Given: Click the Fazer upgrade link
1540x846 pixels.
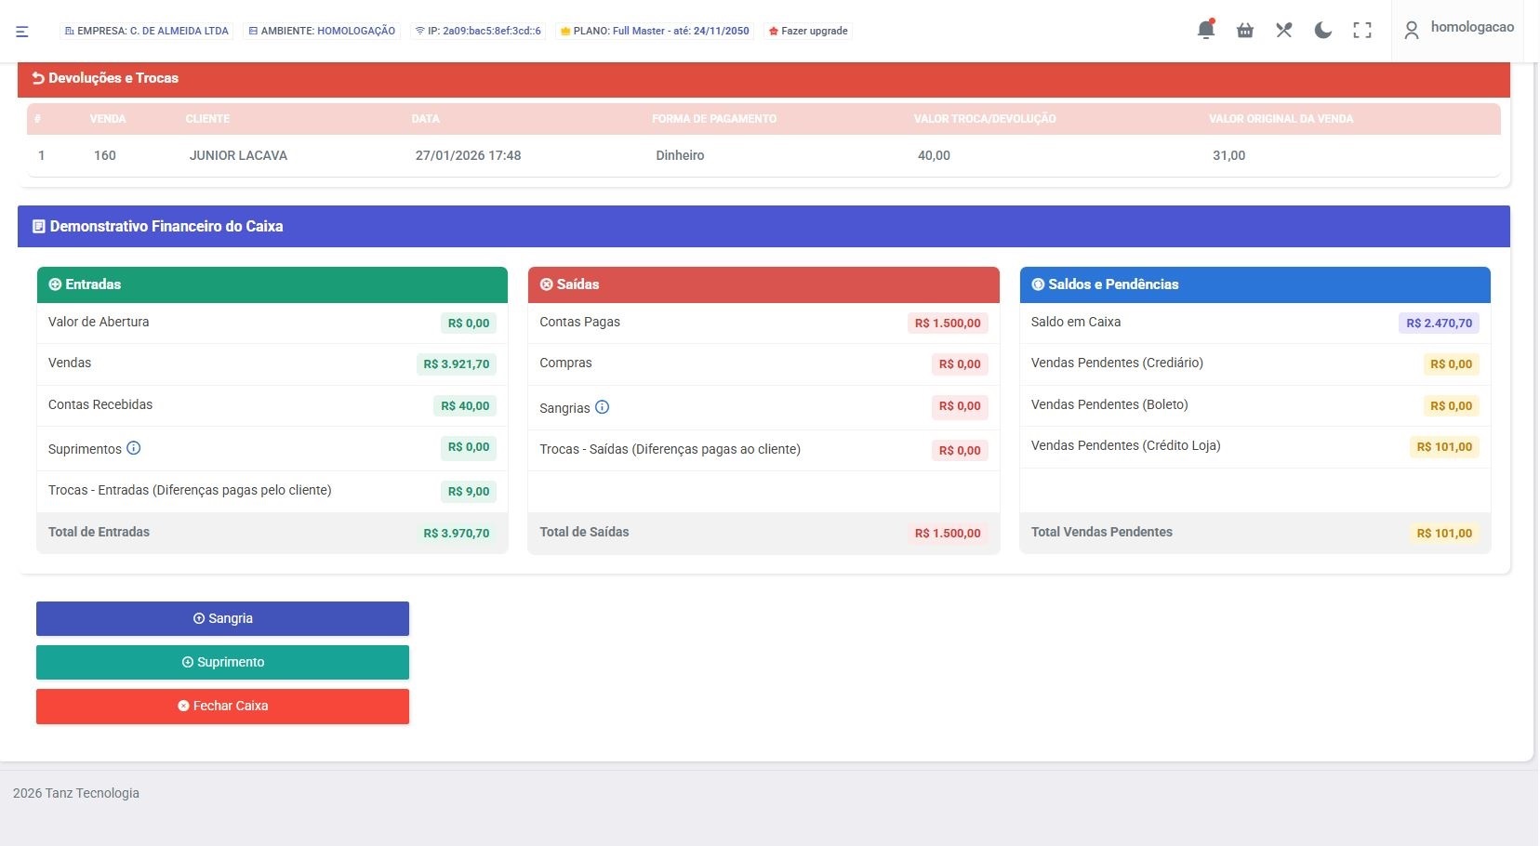Looking at the screenshot, I should tap(808, 31).
